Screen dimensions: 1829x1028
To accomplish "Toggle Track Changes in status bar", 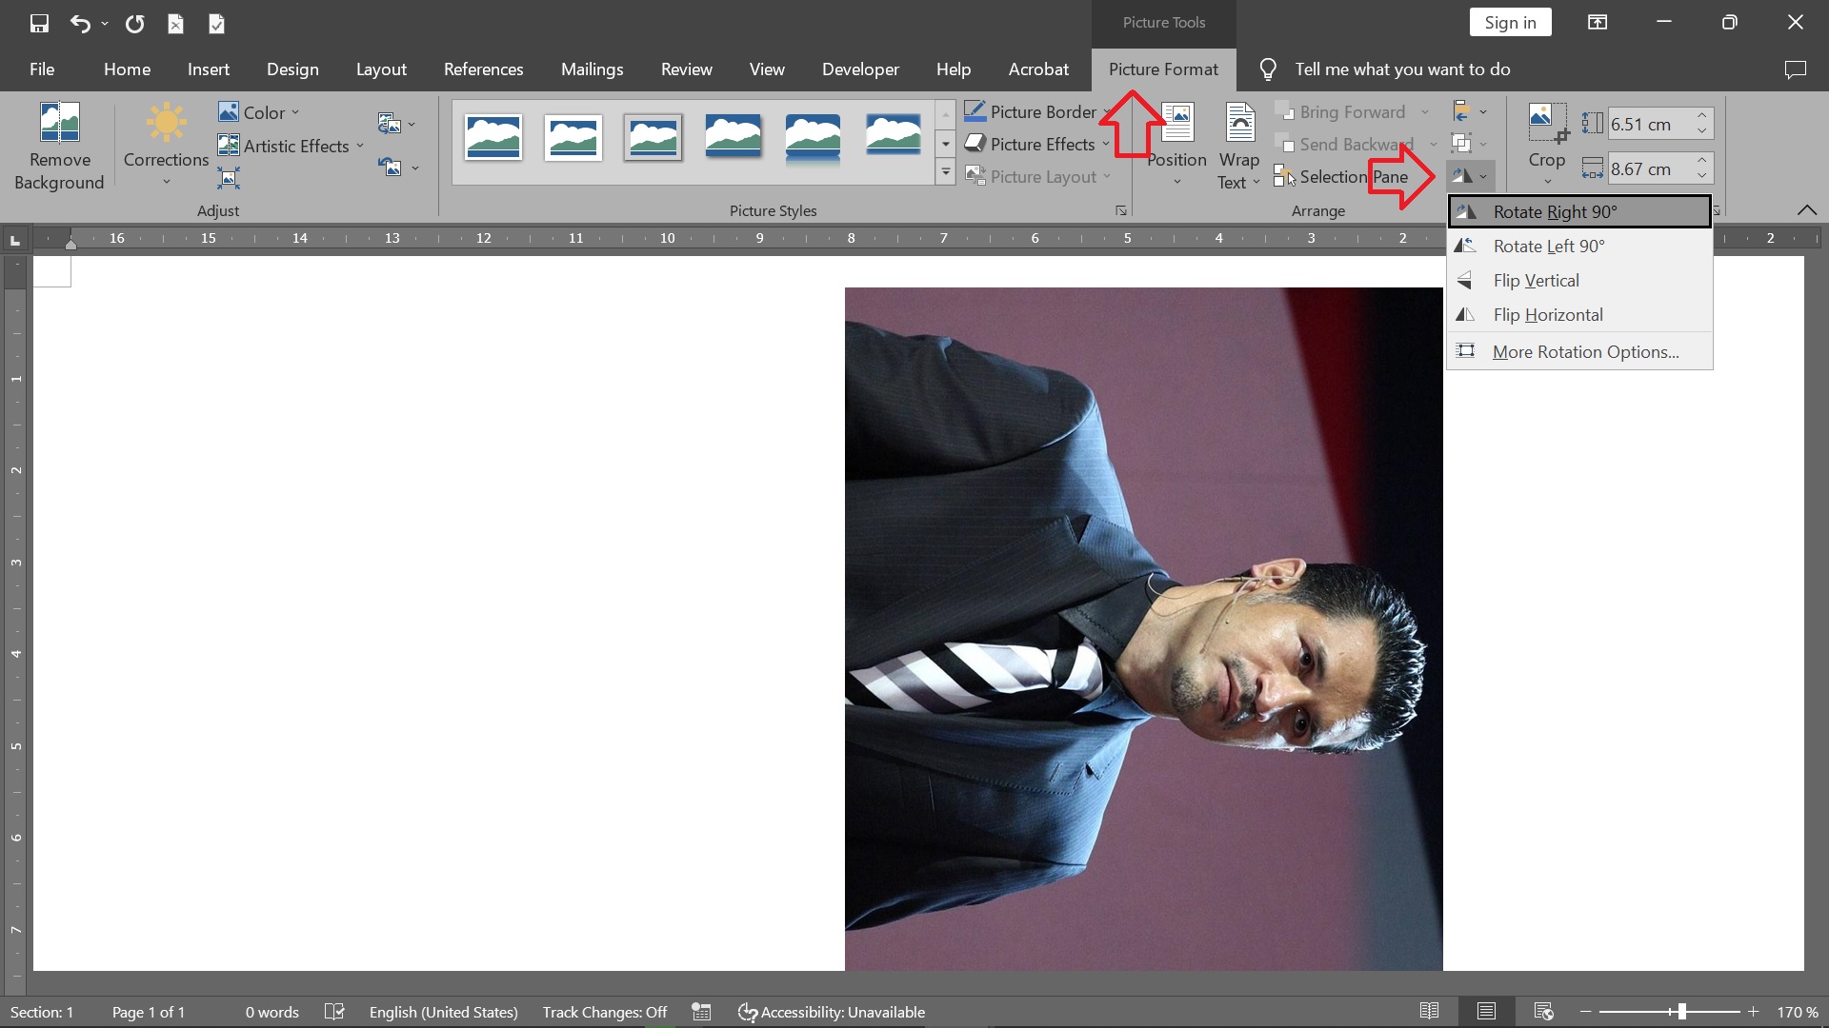I will pyautogui.click(x=605, y=1012).
